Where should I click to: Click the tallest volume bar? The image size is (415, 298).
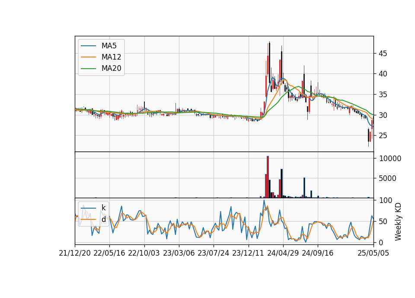pos(268,177)
